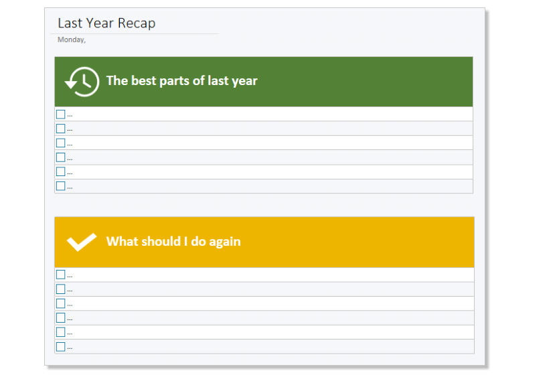Check second box under What should I do again

click(x=60, y=289)
